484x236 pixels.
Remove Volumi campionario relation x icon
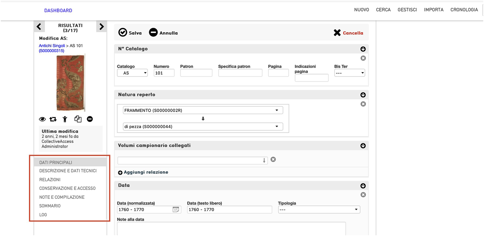pos(273,159)
